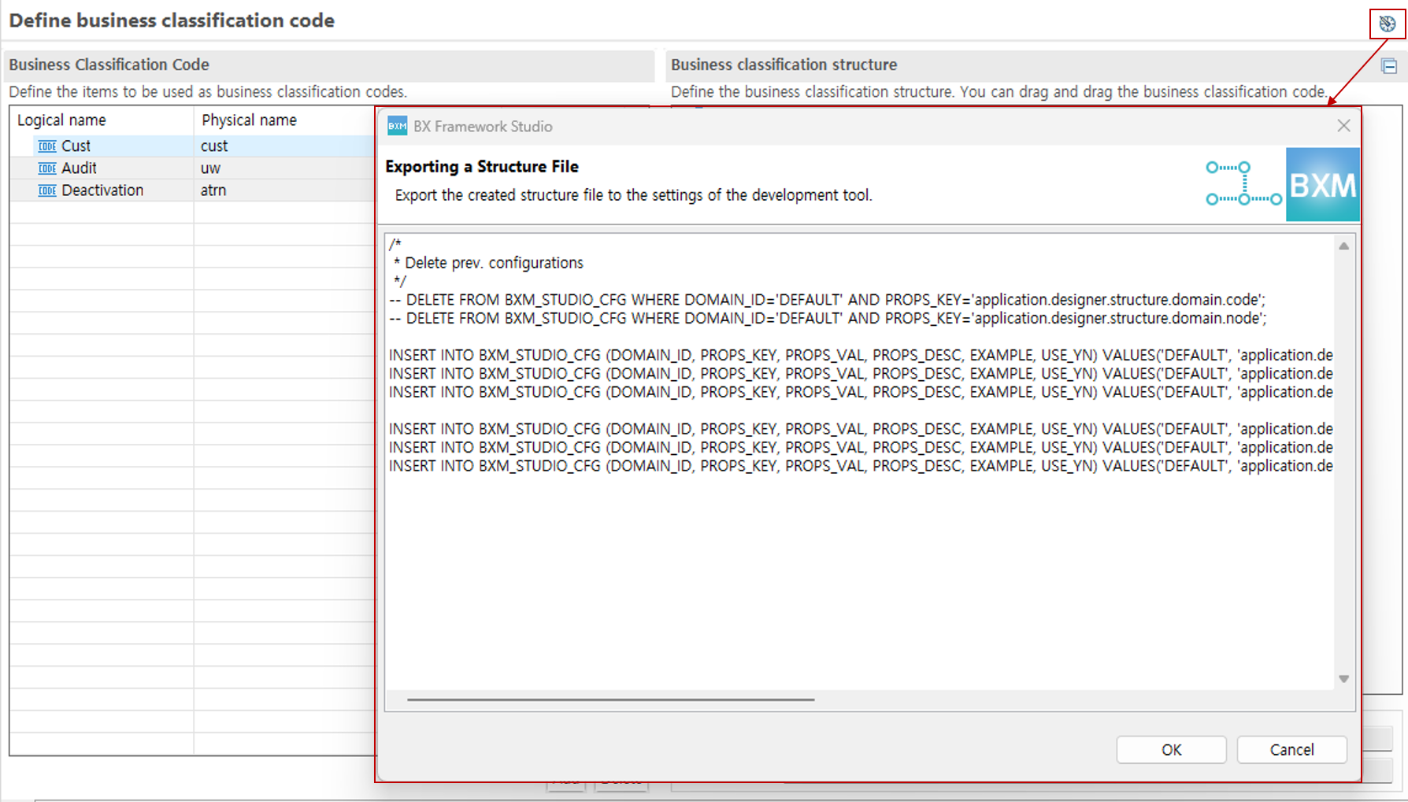Click the large BXM logo banner
This screenshot has width=1408, height=802.
[x=1322, y=185]
